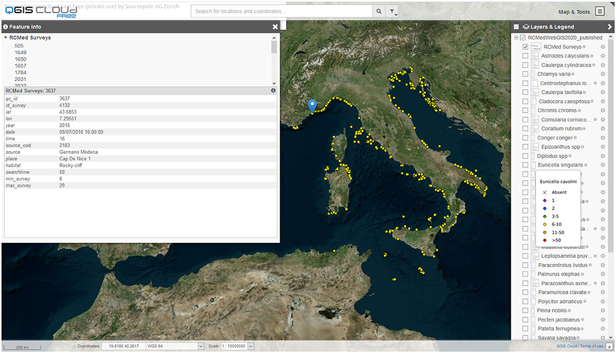Click the Savalia savaglia layer name
The image size is (616, 353).
[x=556, y=338]
